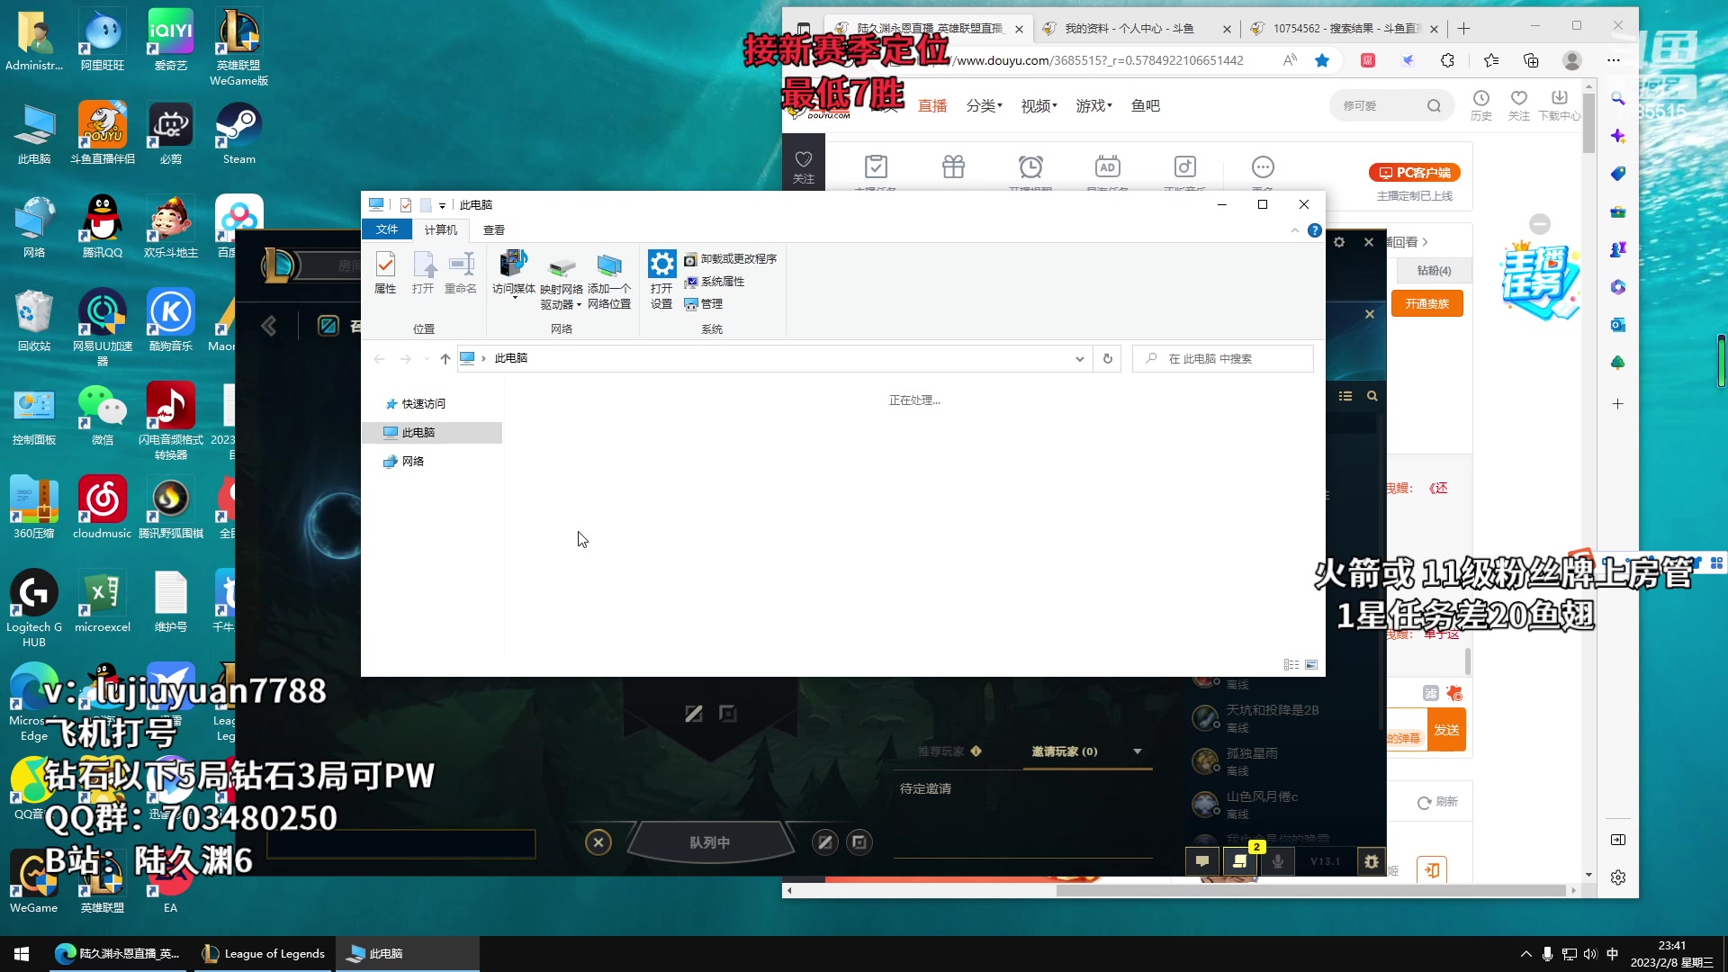The height and width of the screenshot is (972, 1728).
Task: Toggle the League voice microphone icon
Action: [1278, 862]
